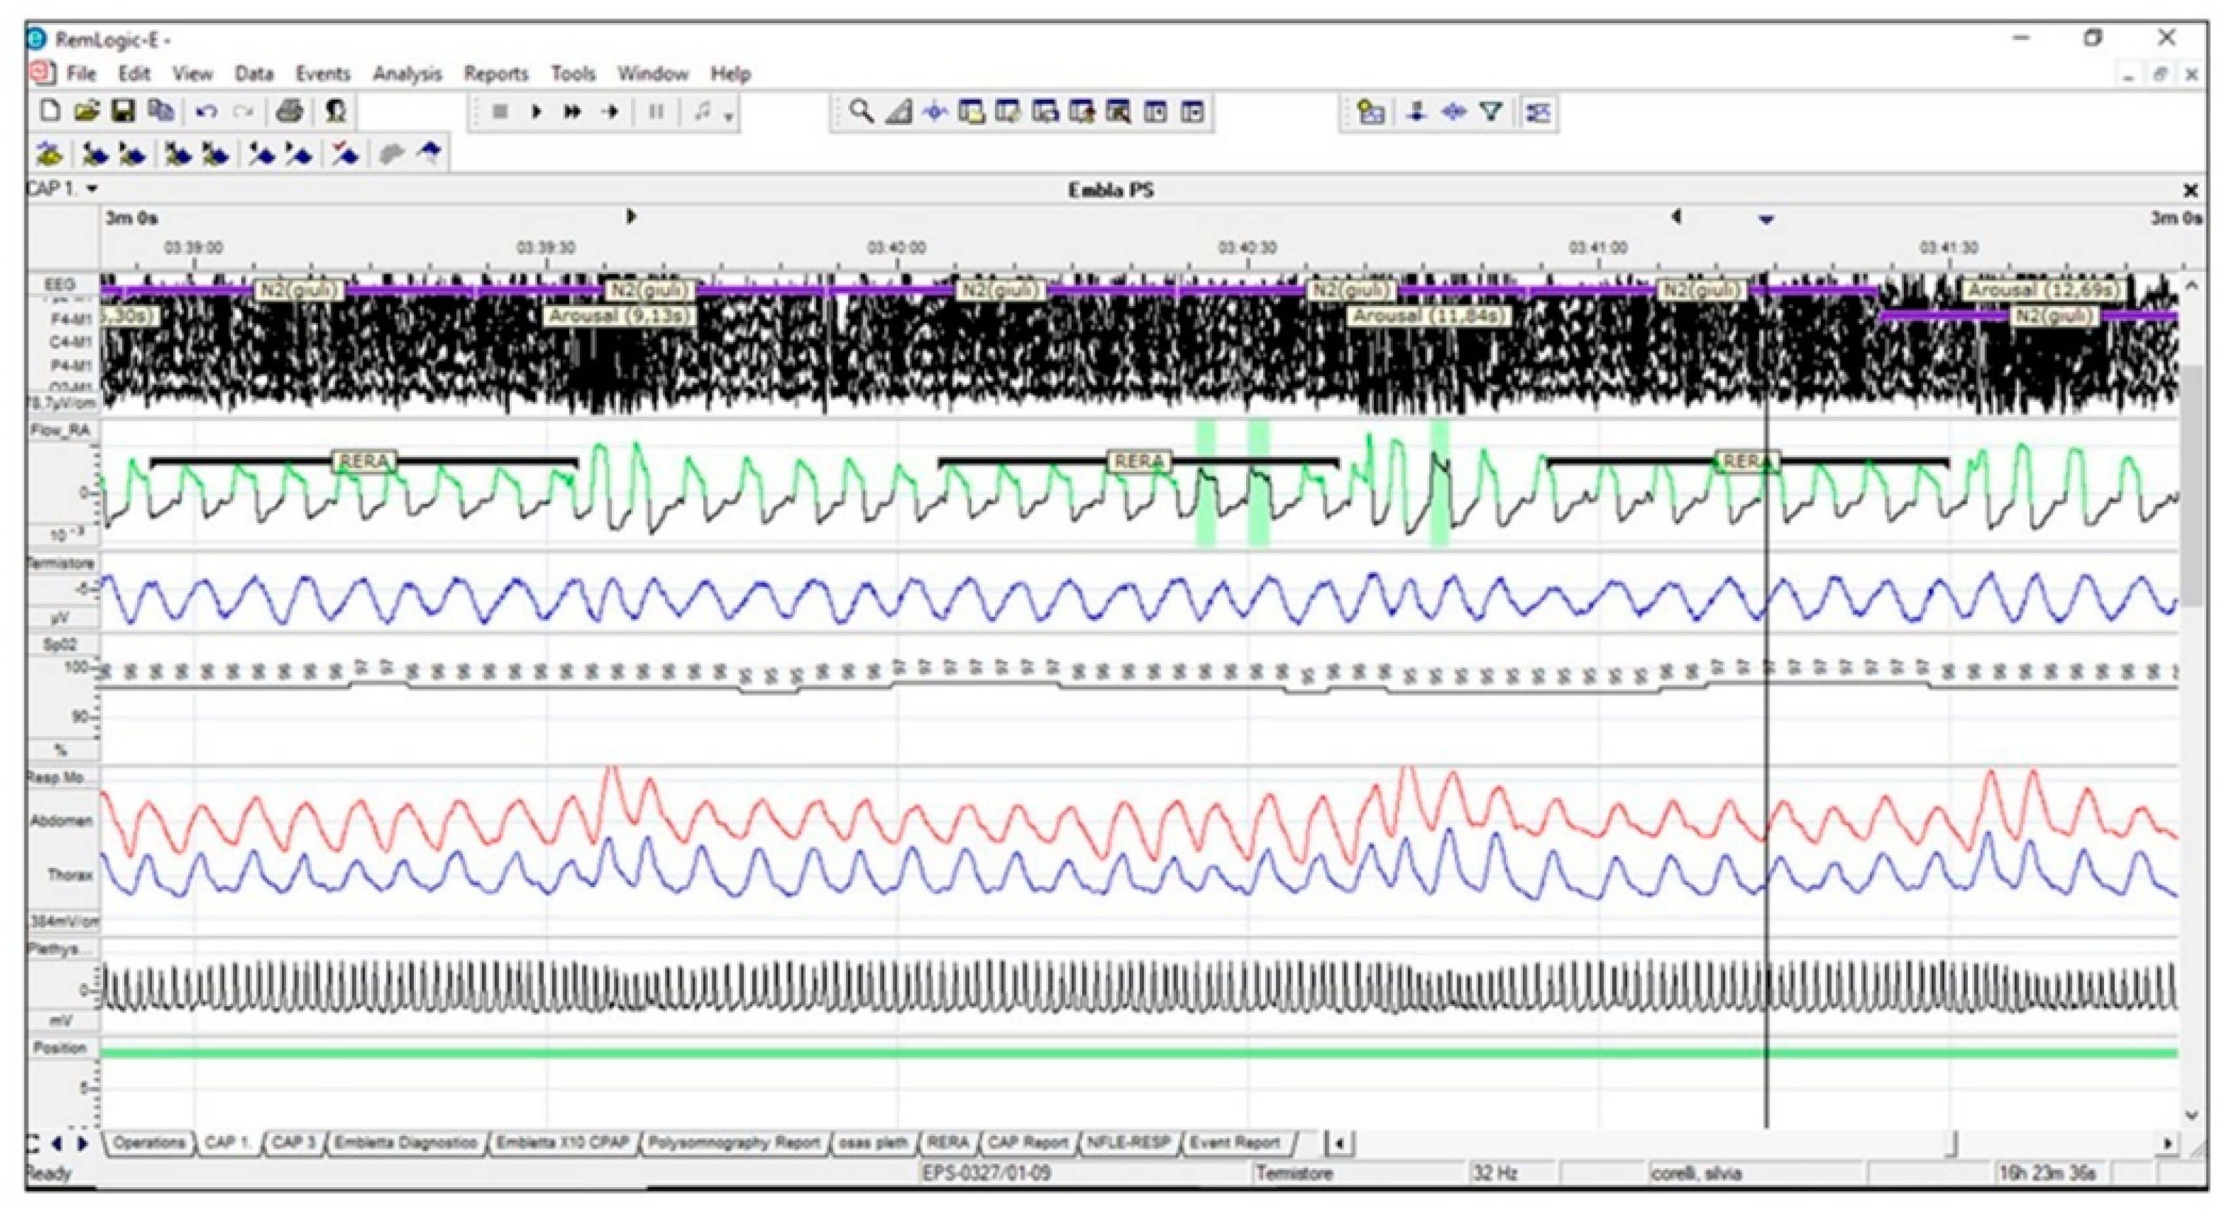Open the audio note dropdown arrow
The image size is (2228, 1216).
tap(729, 117)
